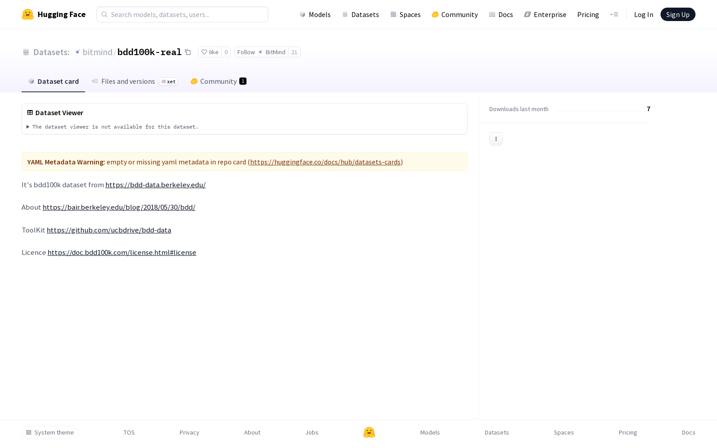Click the Dataset Viewer heading
Viewport: 717px width, 448px height.
(x=59, y=113)
